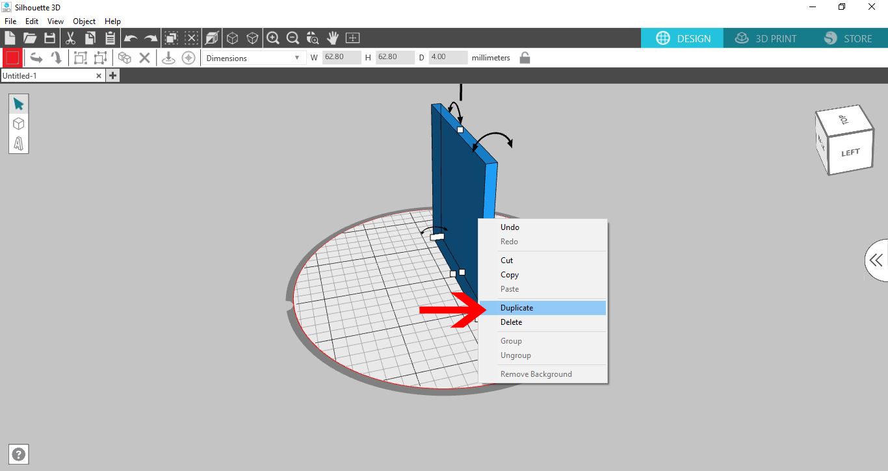Choose Copy in the context menu
The height and width of the screenshot is (471, 888).
coord(542,275)
